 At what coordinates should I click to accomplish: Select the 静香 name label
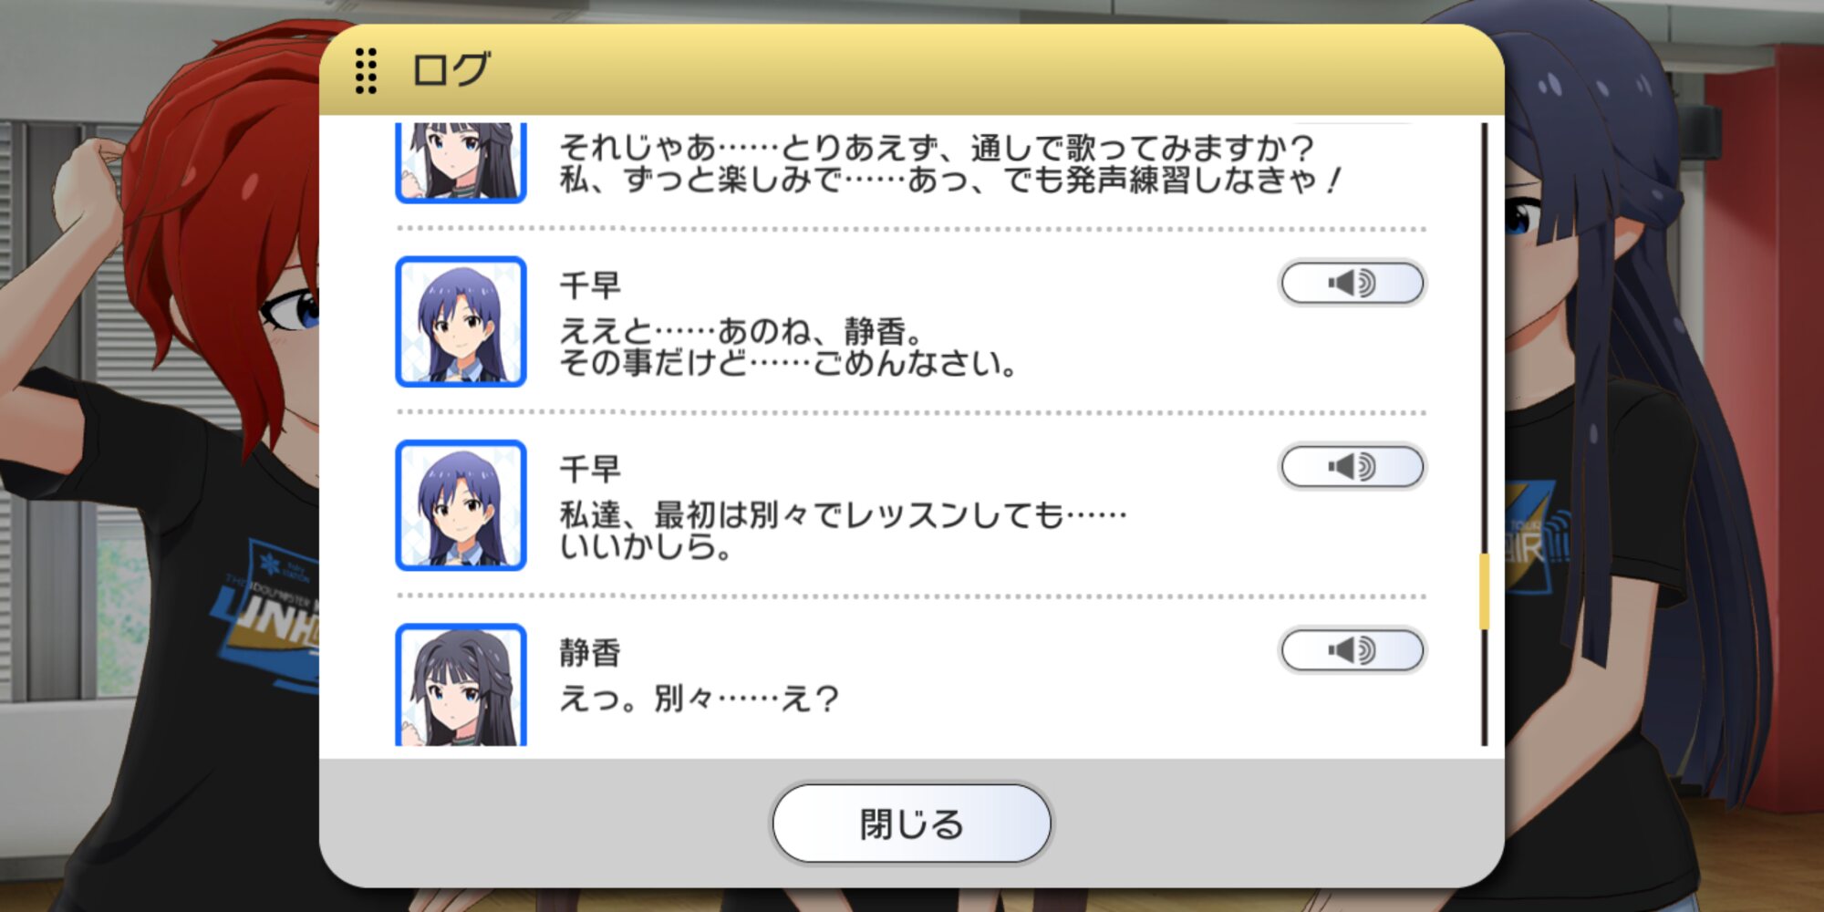590,652
